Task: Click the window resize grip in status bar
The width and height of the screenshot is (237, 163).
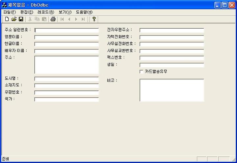Action: pyautogui.click(x=234, y=159)
